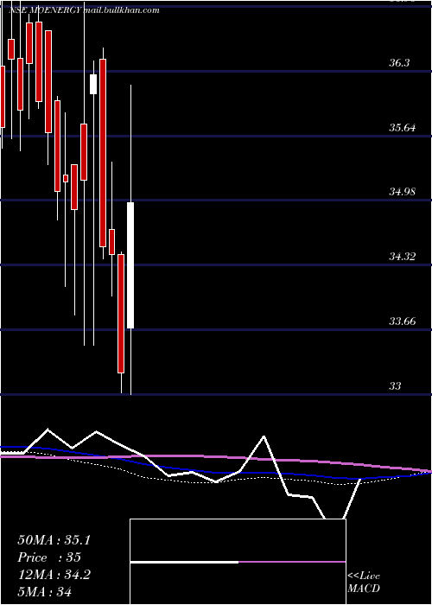Click the 12MA : 34.2 readout

tap(54, 575)
